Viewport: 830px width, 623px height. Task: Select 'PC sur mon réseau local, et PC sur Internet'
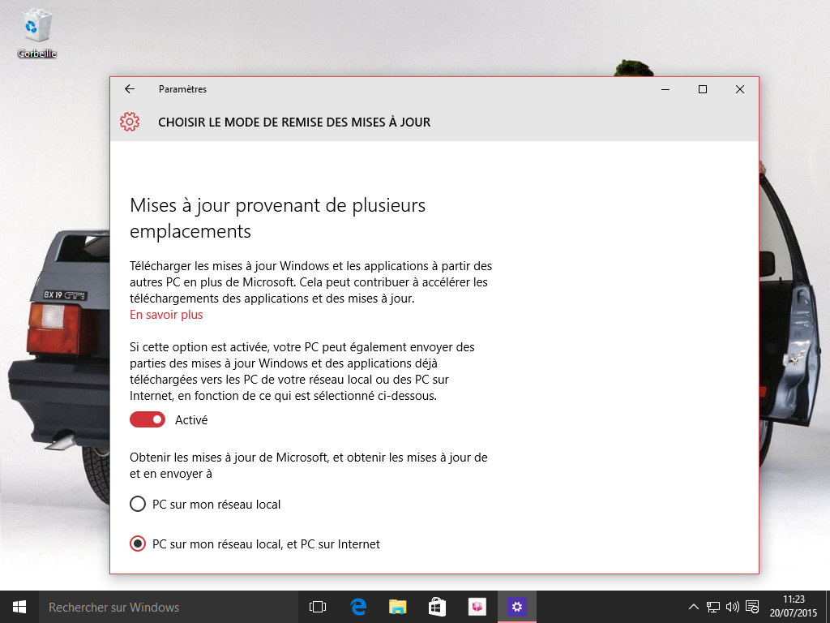tap(137, 544)
